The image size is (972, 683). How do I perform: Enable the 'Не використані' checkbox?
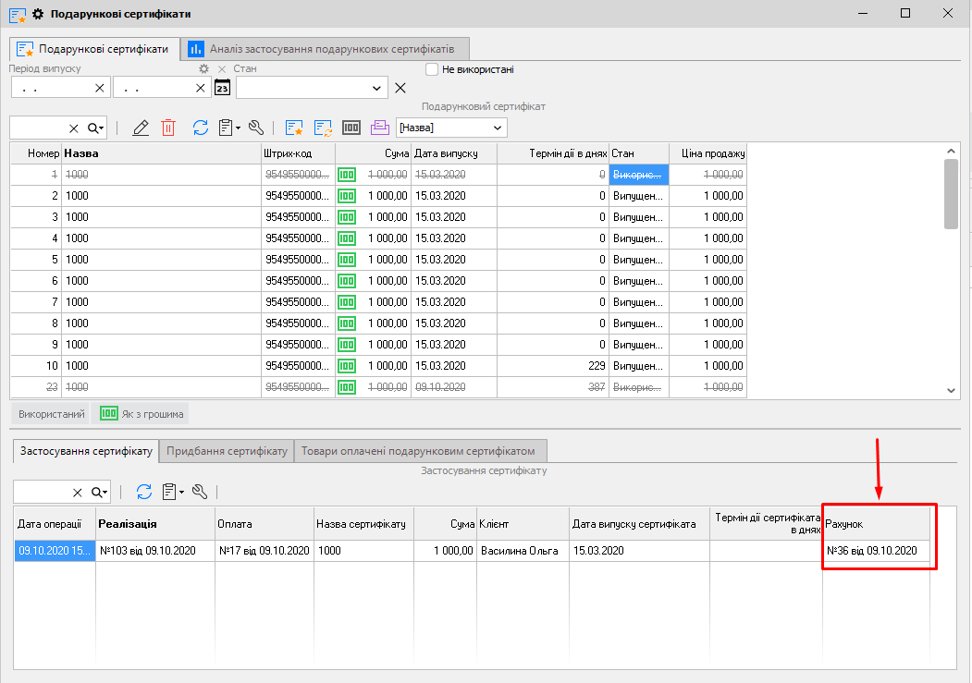point(431,69)
